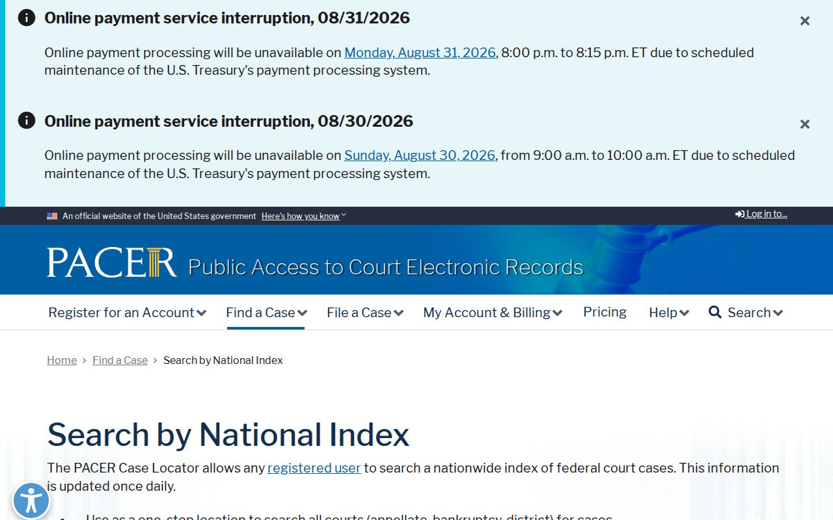Expand the Register for an Account menu
833x520 pixels.
pos(128,313)
